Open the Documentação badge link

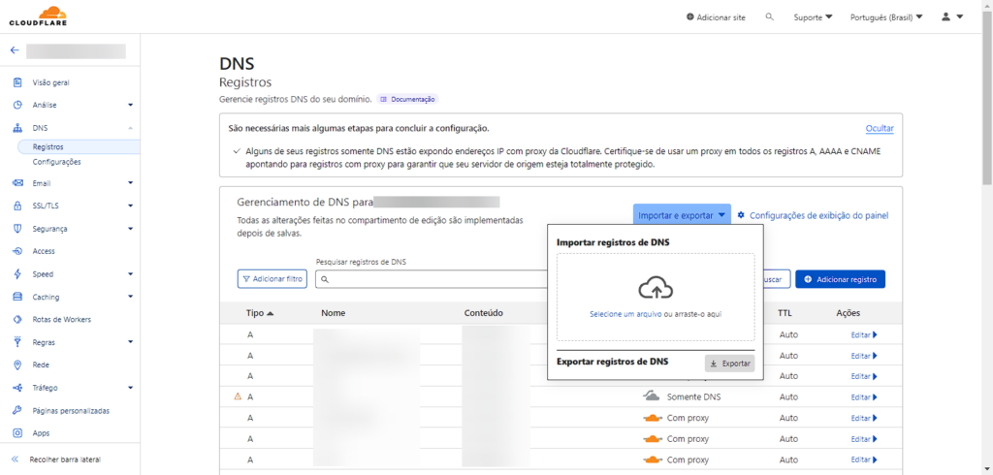pos(408,100)
